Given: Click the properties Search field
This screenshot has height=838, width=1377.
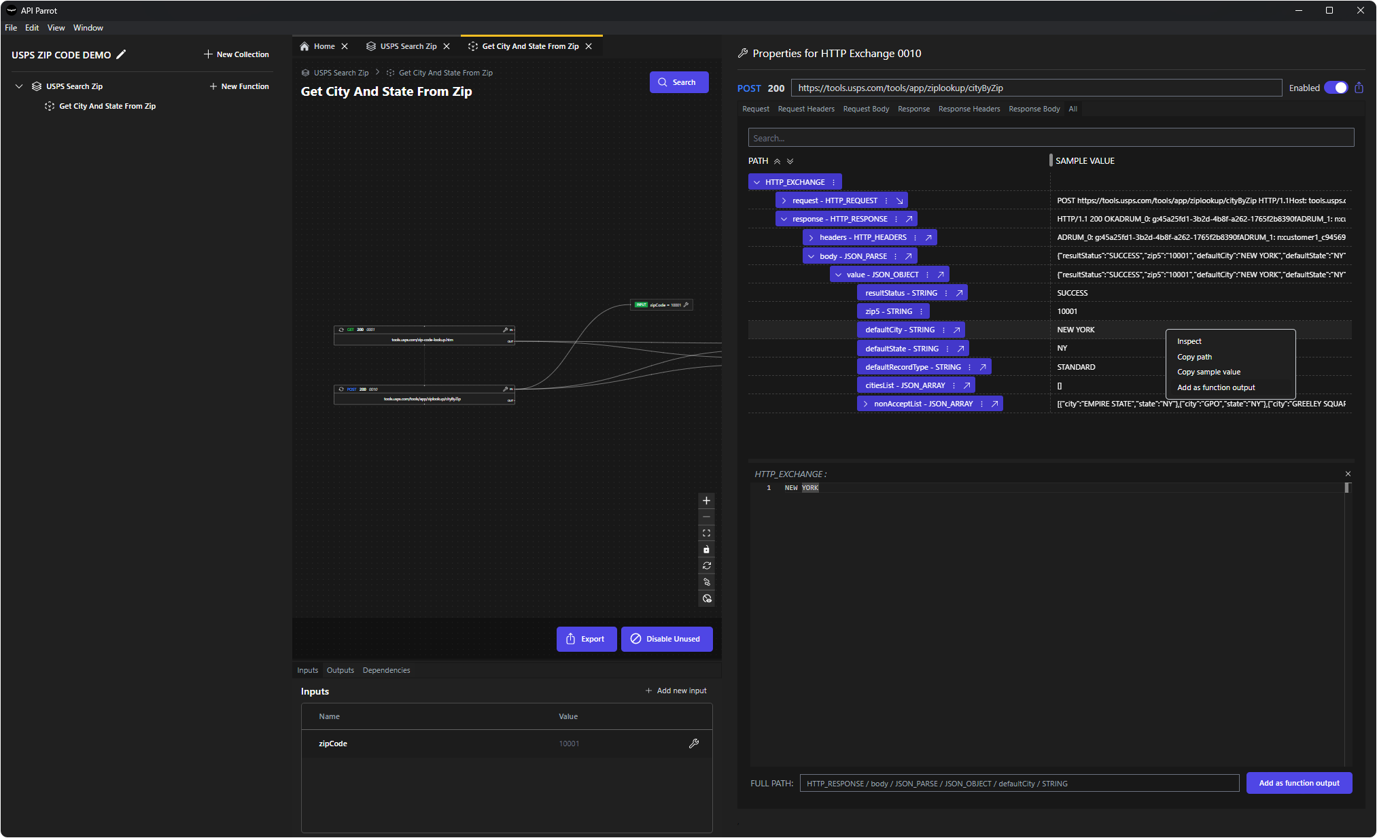Looking at the screenshot, I should coord(1051,137).
